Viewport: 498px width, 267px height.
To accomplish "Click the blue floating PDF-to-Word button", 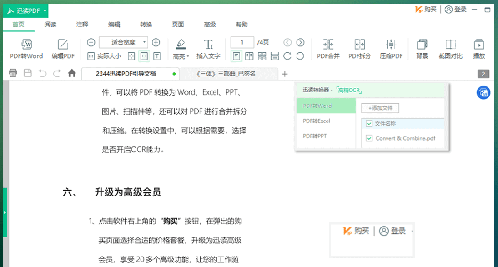I will pyautogui.click(x=483, y=93).
